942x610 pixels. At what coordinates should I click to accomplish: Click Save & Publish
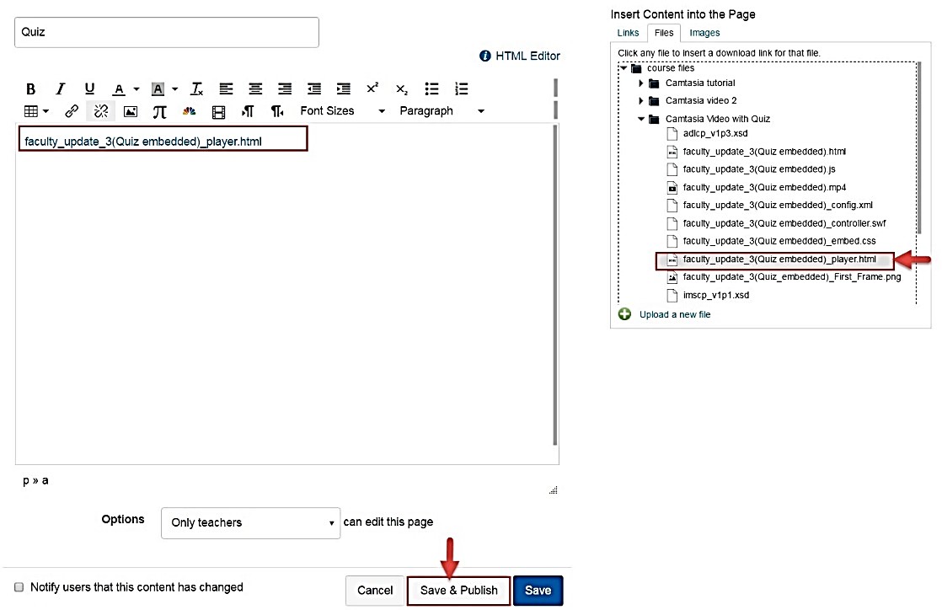click(x=459, y=590)
